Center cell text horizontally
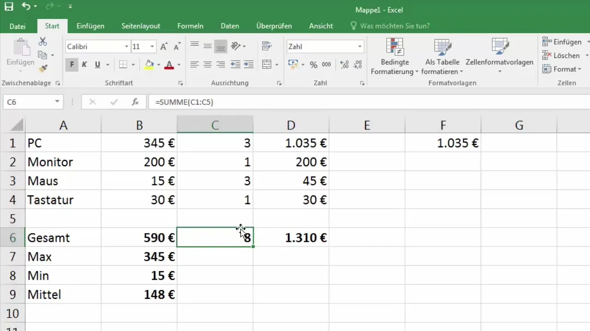The height and width of the screenshot is (331, 590). coord(207,65)
